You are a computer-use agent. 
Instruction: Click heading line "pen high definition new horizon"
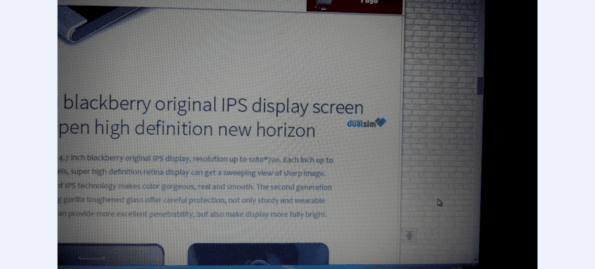(186, 129)
